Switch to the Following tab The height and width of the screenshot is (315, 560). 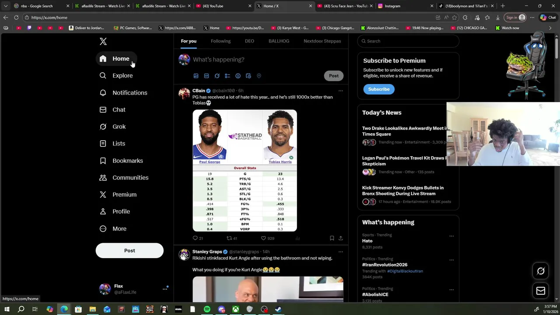coord(220,41)
